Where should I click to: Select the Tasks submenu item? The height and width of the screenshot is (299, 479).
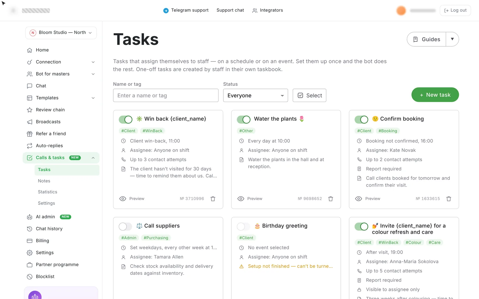click(x=67, y=170)
